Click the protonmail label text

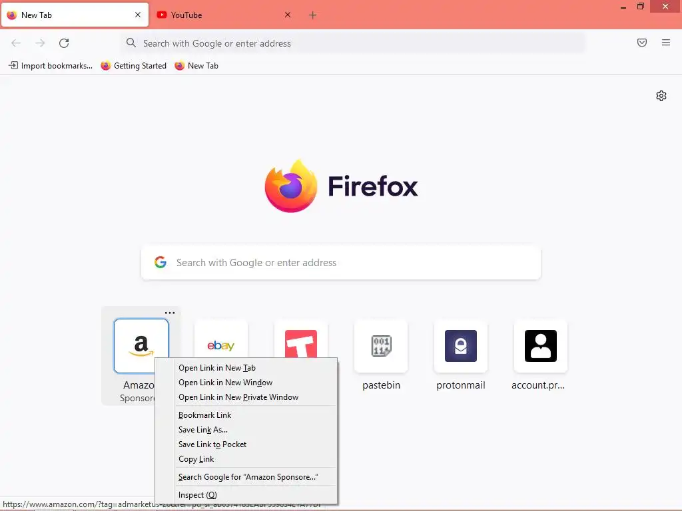click(x=461, y=385)
